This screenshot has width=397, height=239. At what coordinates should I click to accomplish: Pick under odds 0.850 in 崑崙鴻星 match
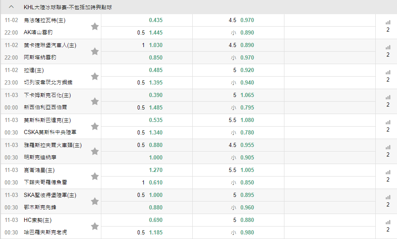pyautogui.click(x=247, y=183)
